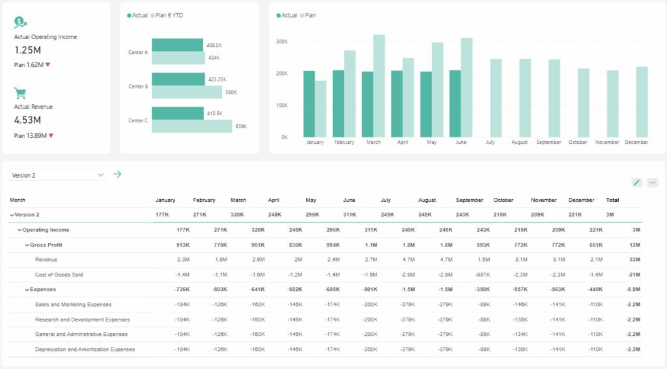Click the Actual Revenue shopping cart icon

21,93
